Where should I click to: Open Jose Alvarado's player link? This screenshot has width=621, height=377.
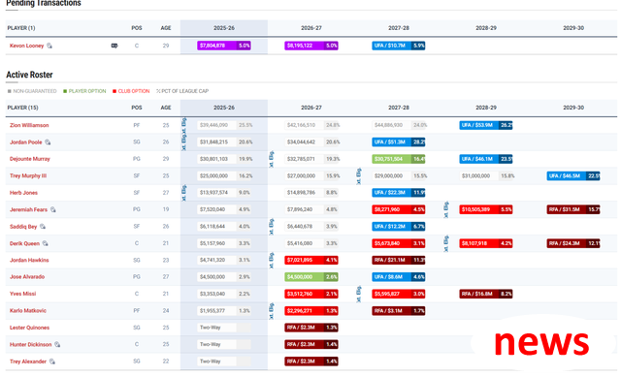pos(27,277)
